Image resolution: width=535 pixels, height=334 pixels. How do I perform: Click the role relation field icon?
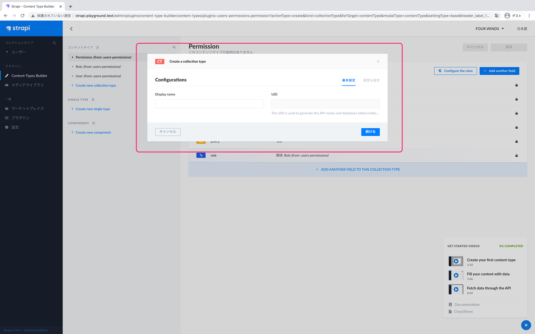click(201, 155)
